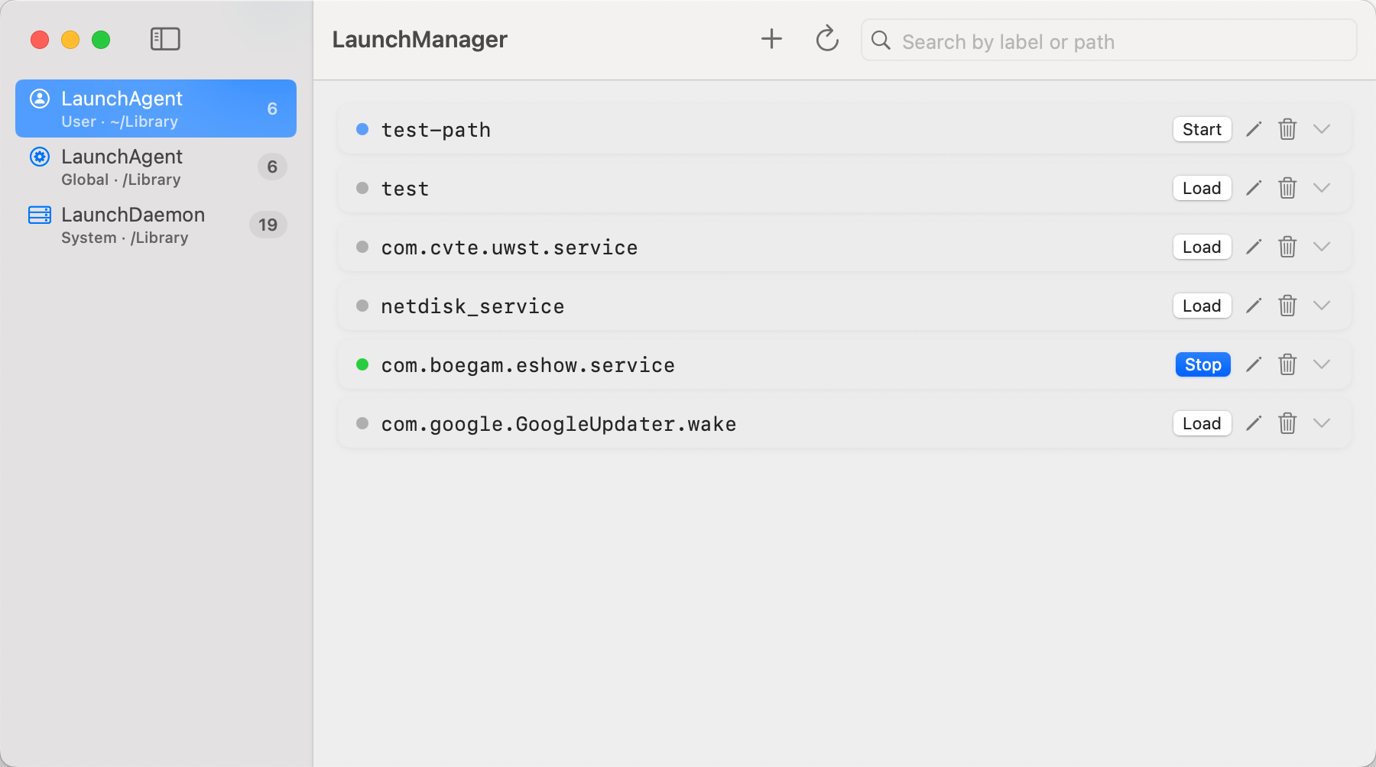Click the netdisk_service label
This screenshot has height=767, width=1376.
pyautogui.click(x=472, y=306)
